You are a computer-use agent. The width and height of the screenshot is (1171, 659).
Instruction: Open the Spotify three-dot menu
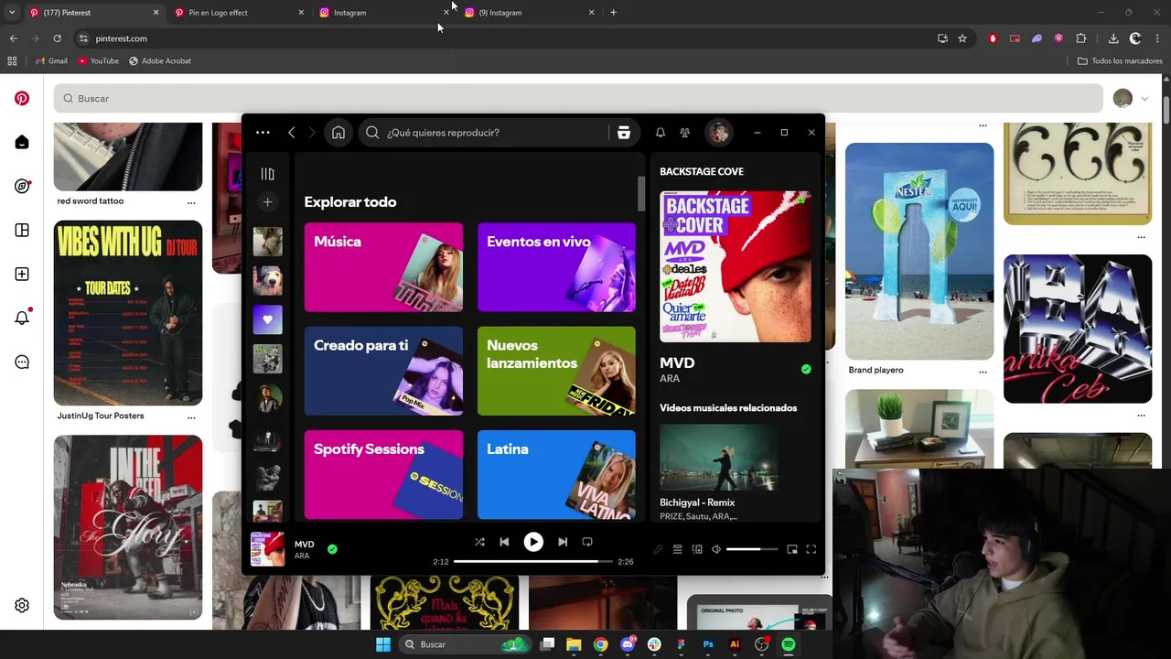(263, 133)
